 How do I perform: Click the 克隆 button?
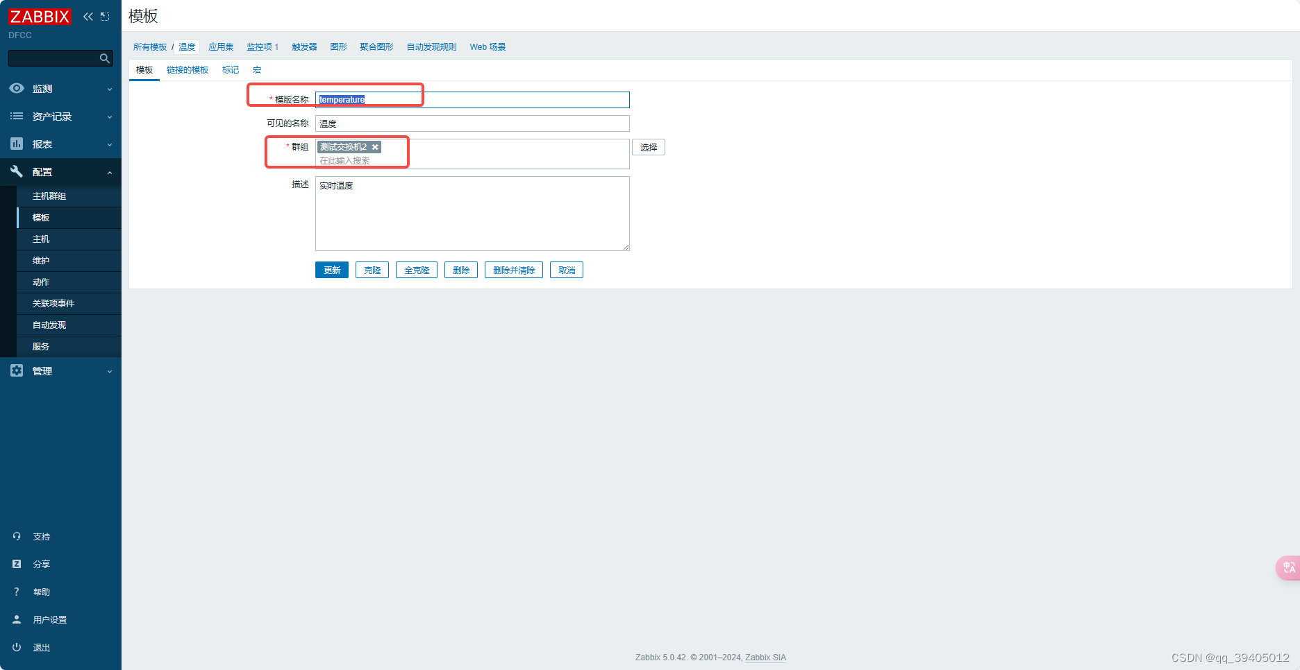(372, 270)
